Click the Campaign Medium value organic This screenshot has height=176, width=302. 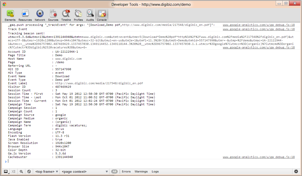[x=61, y=118]
